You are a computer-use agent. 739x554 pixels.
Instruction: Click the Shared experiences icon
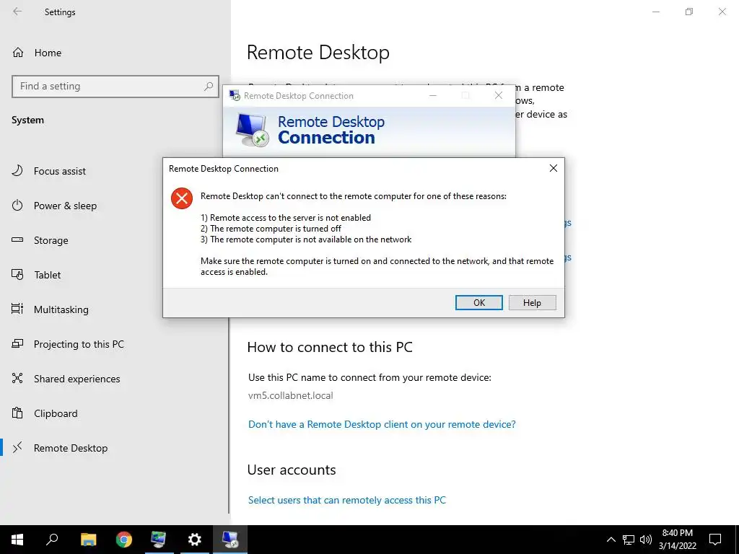(x=17, y=378)
